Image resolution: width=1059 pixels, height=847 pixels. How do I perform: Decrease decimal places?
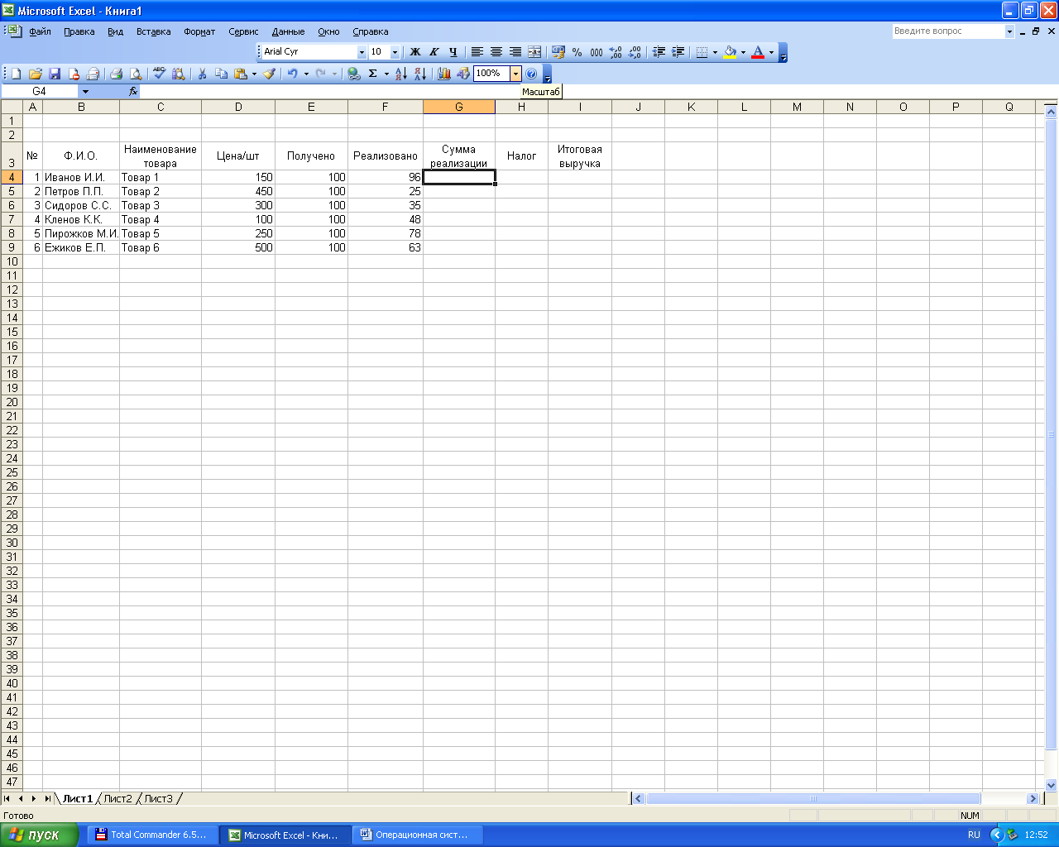(635, 52)
